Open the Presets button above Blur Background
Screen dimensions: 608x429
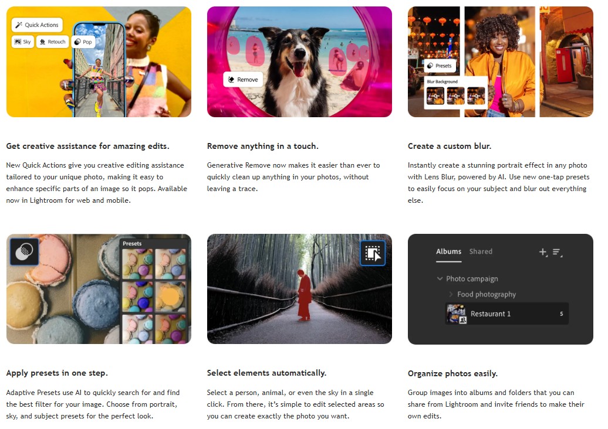click(x=440, y=66)
